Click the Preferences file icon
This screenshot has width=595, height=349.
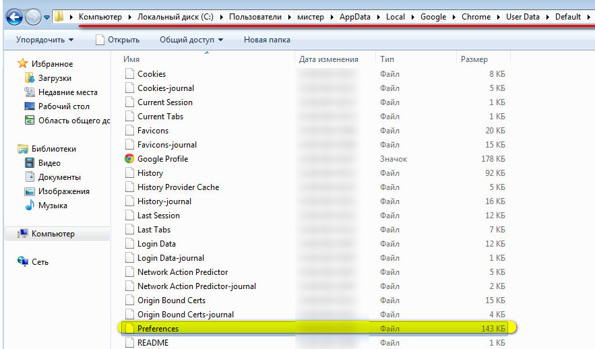(129, 329)
